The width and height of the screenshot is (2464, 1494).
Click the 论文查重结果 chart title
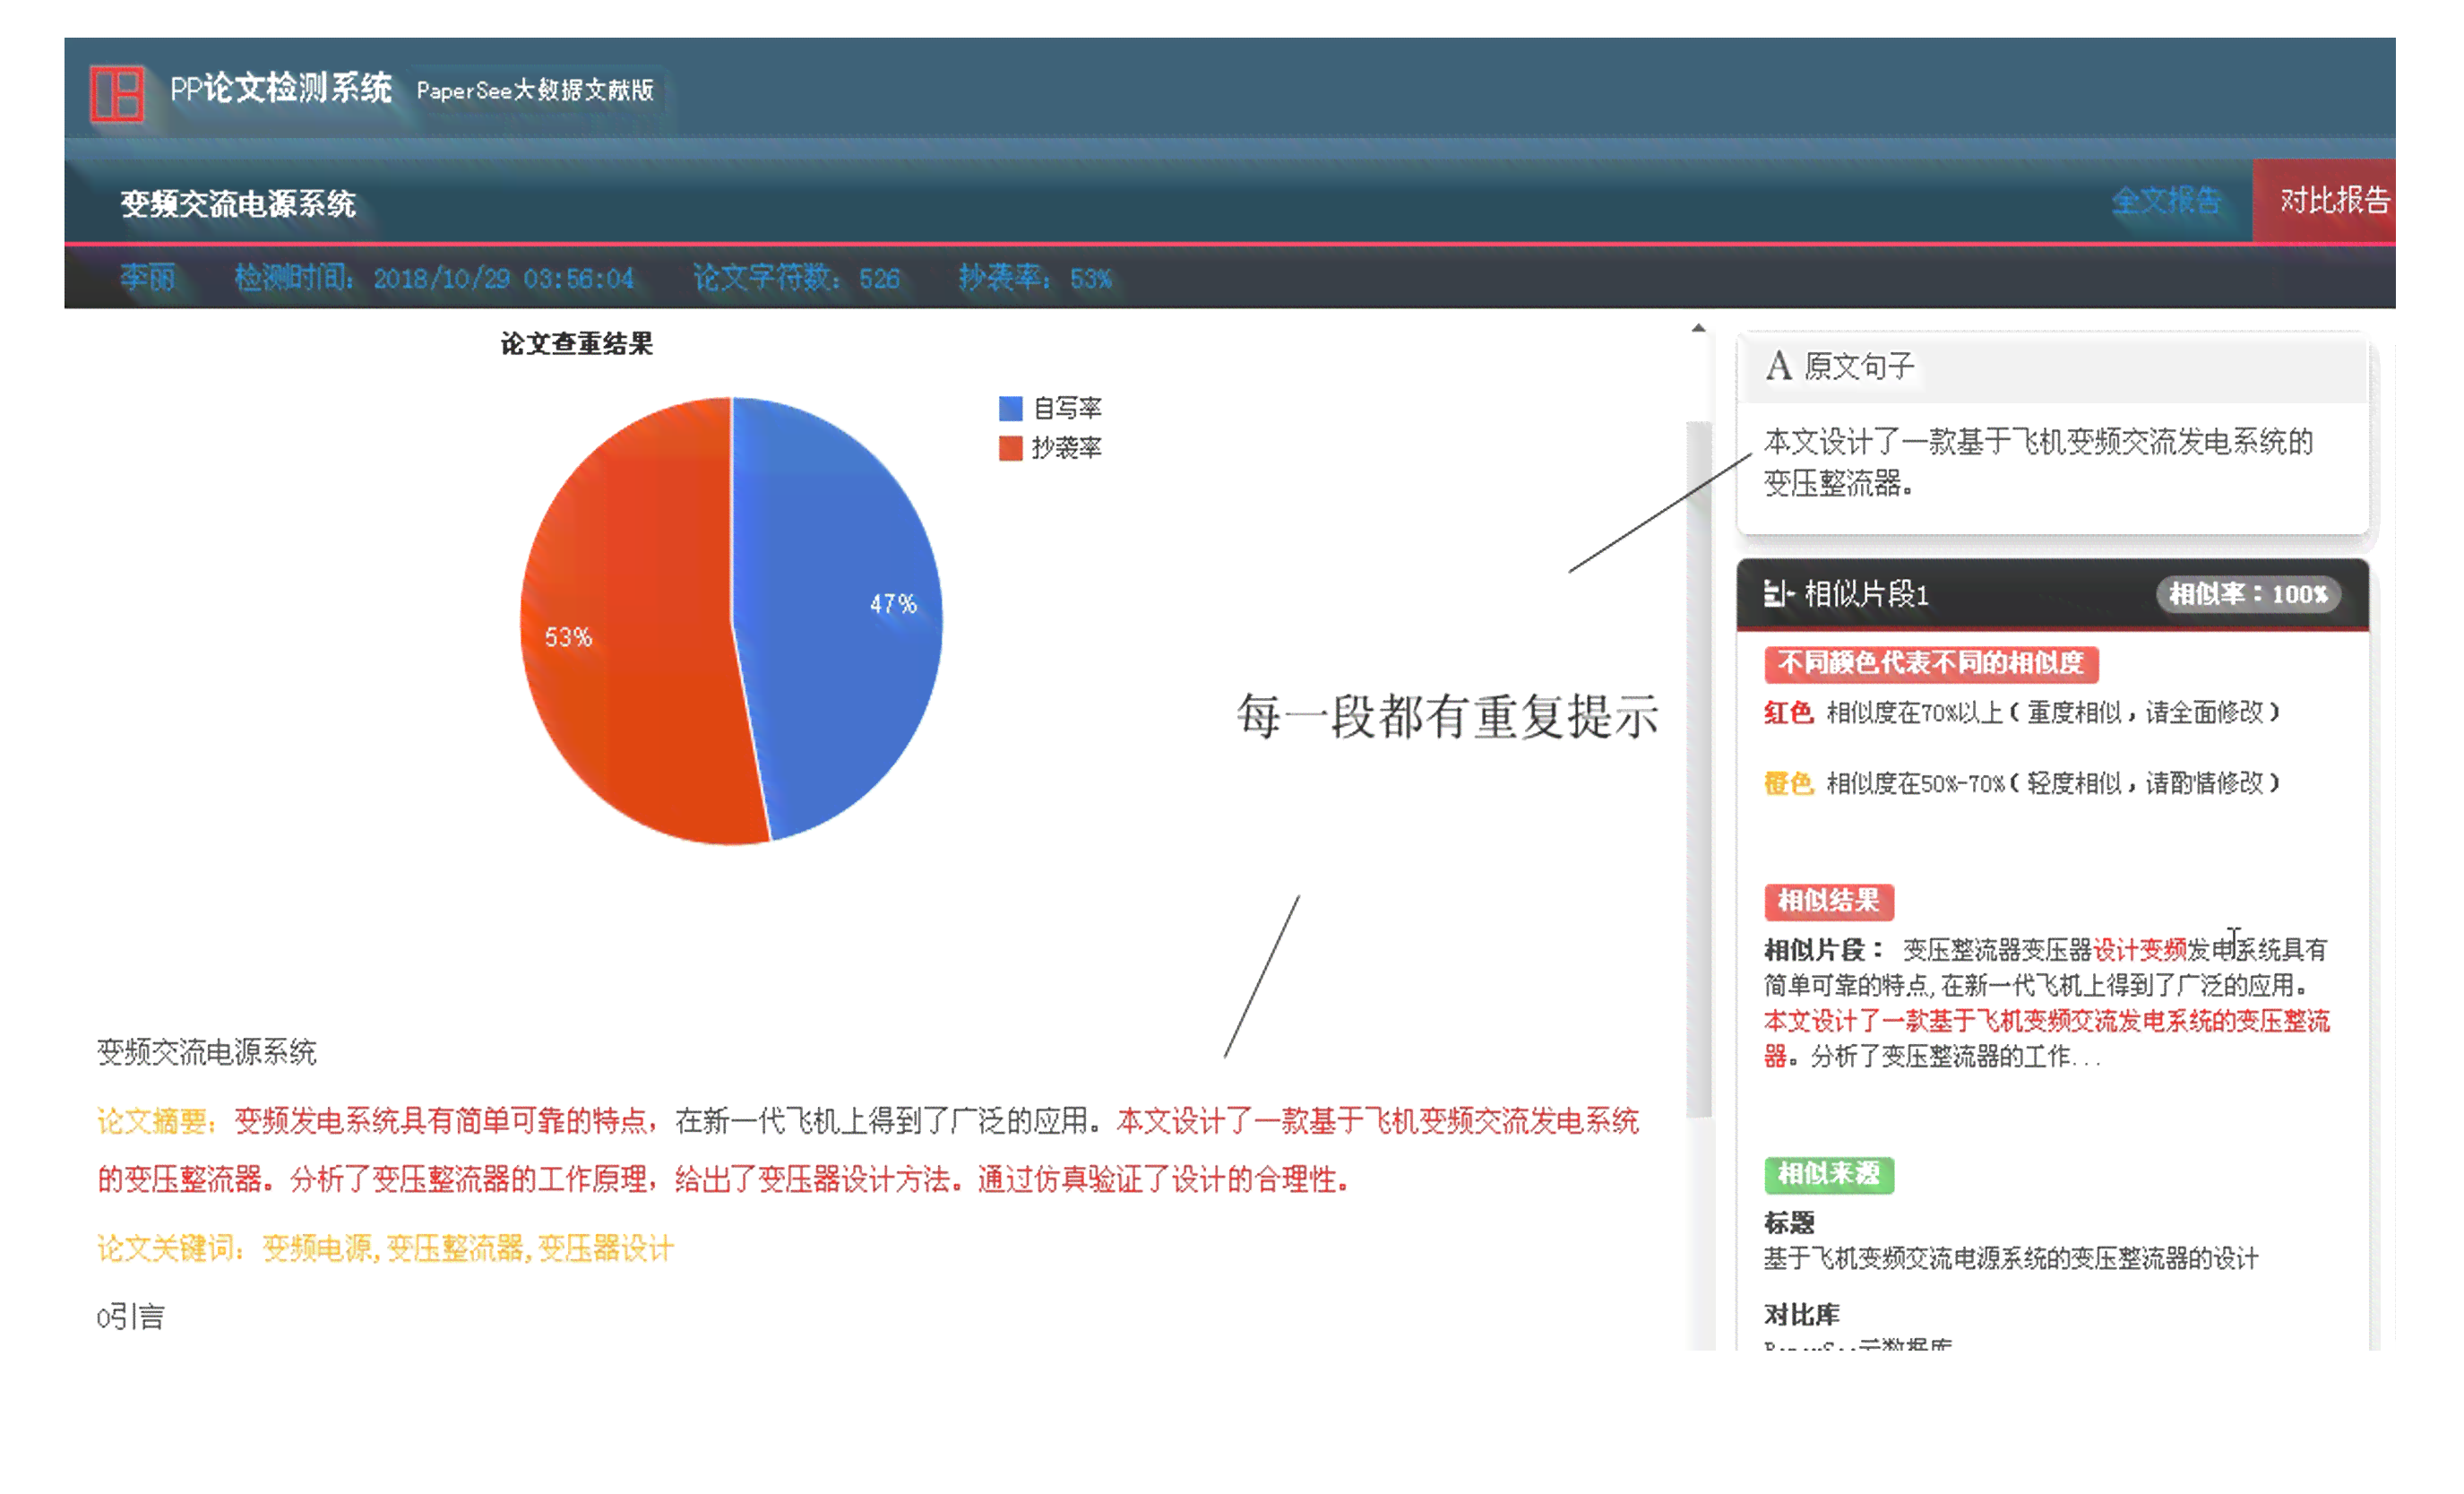click(576, 344)
